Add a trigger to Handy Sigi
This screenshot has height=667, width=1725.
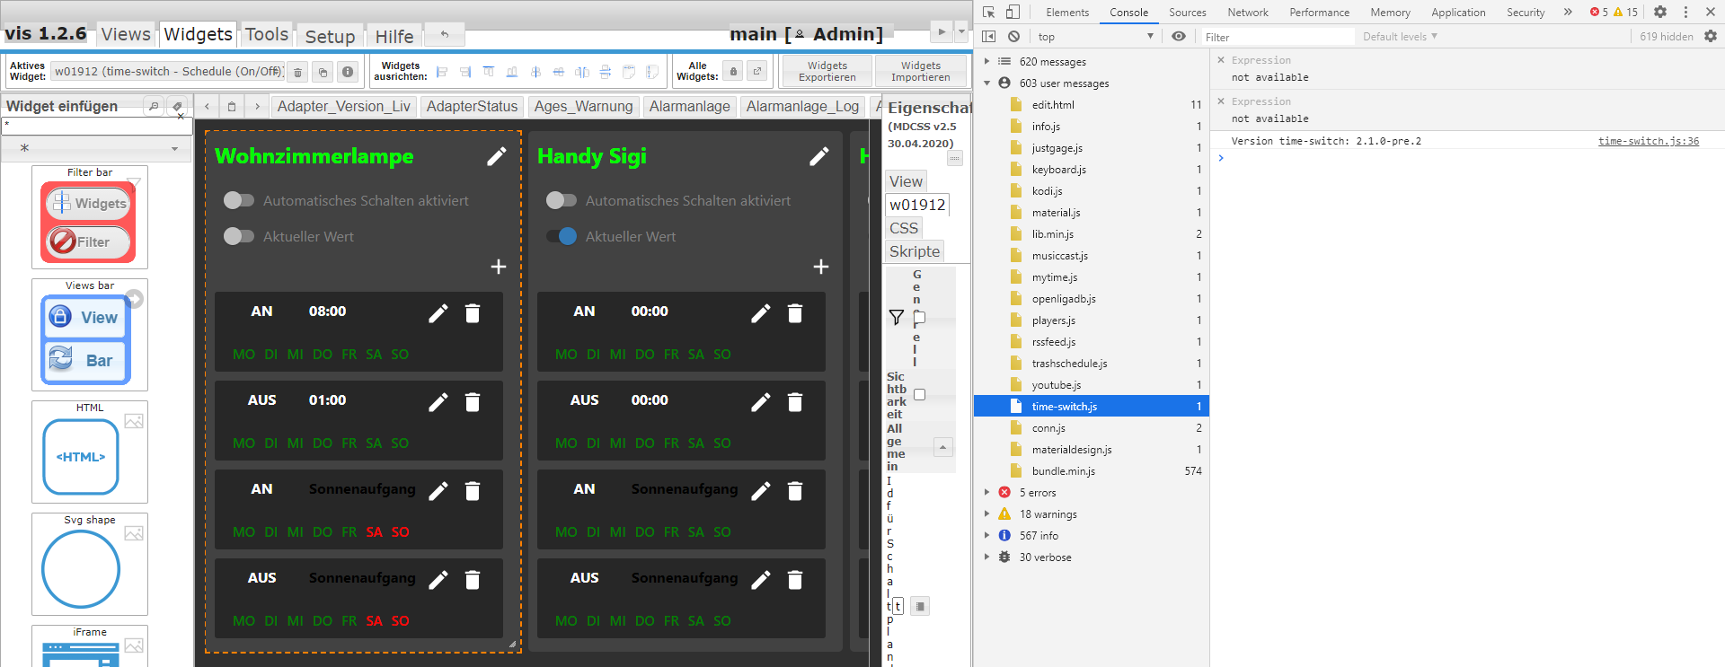tap(821, 267)
